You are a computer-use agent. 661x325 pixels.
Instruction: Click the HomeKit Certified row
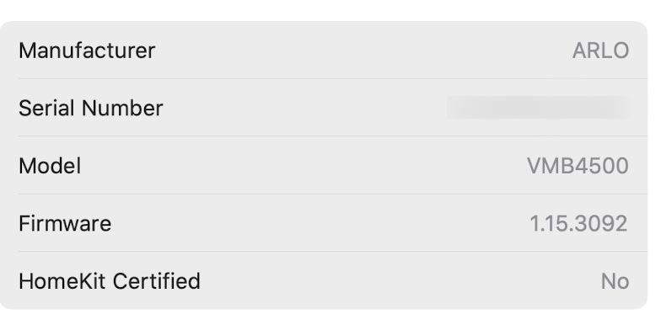pos(324,280)
